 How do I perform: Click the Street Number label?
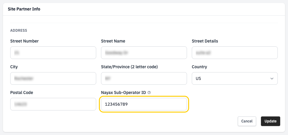click(24, 41)
